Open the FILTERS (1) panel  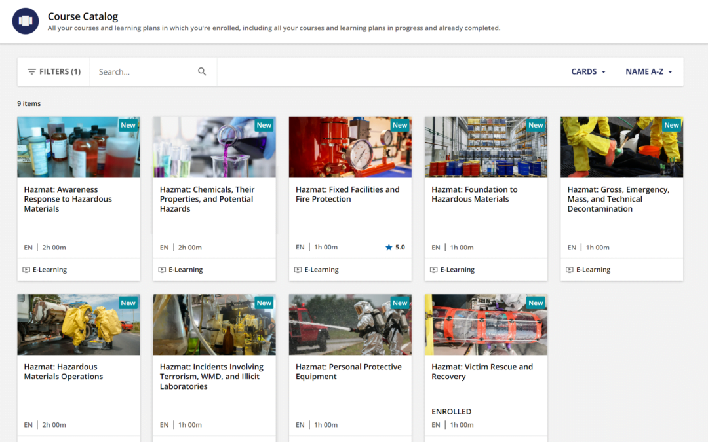click(54, 72)
